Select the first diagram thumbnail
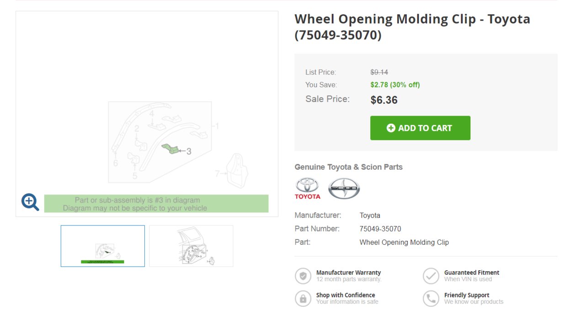Image resolution: width=585 pixels, height=322 pixels. pyautogui.click(x=103, y=246)
